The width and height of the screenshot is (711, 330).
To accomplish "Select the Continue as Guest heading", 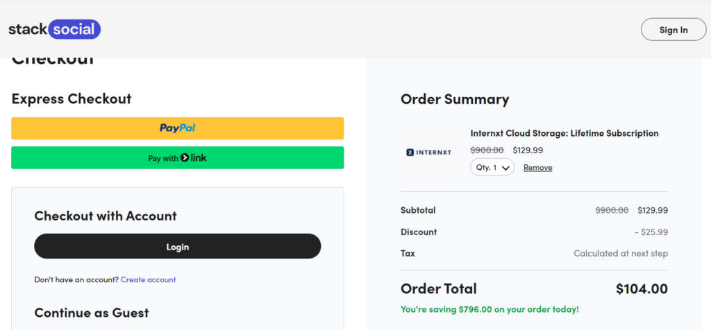I will click(92, 313).
